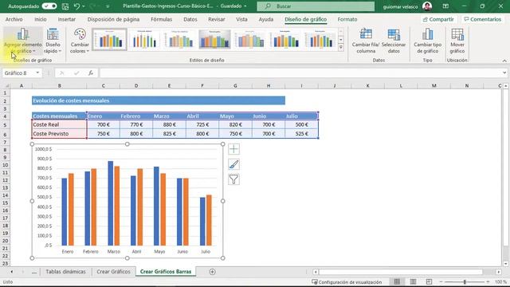The height and width of the screenshot is (287, 510).
Task: Switch to Crear Gráficos sheet tab
Action: click(113, 271)
